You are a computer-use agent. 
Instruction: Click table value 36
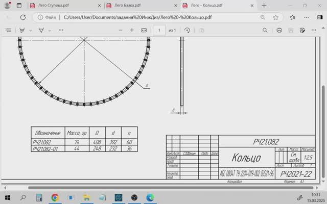pyautogui.click(x=129, y=148)
